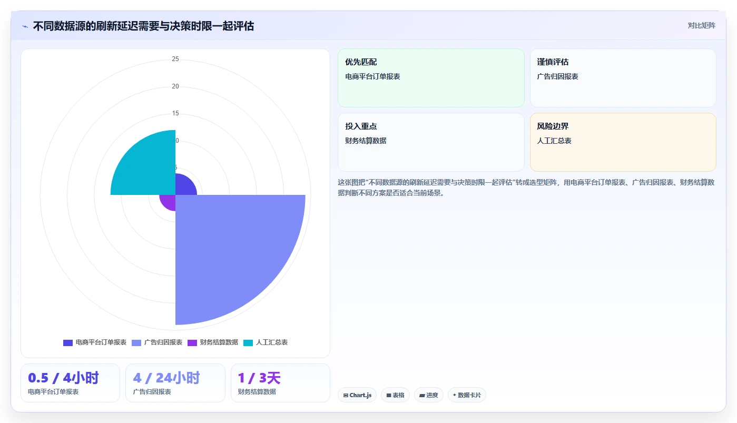Click the 数据卡片 chip star icon

tap(455, 395)
